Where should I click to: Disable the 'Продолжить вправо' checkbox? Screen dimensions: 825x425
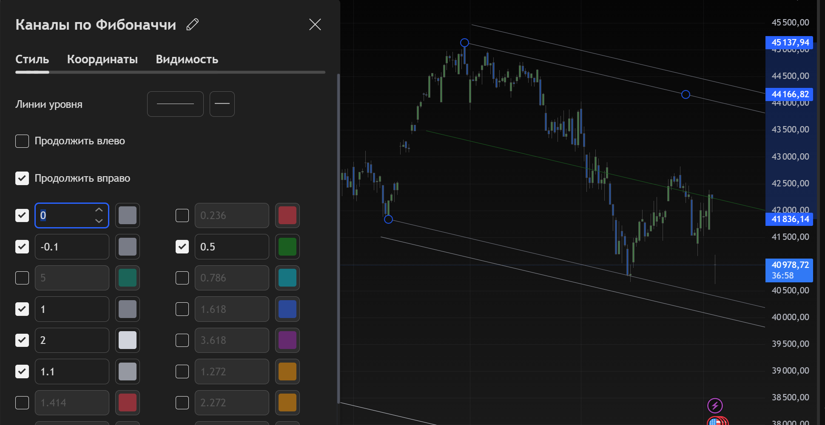22,178
